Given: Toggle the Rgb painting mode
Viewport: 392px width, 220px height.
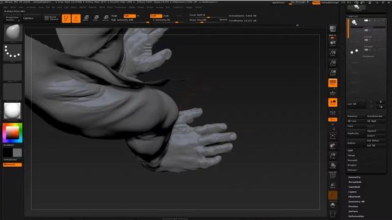Looking at the screenshot, I should coord(129,16).
